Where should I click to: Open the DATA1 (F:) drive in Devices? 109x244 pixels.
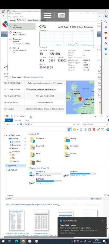click(80, 174)
